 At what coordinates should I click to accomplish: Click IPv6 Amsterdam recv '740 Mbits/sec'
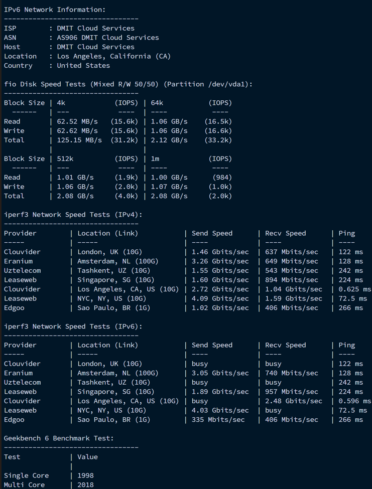(x=292, y=373)
